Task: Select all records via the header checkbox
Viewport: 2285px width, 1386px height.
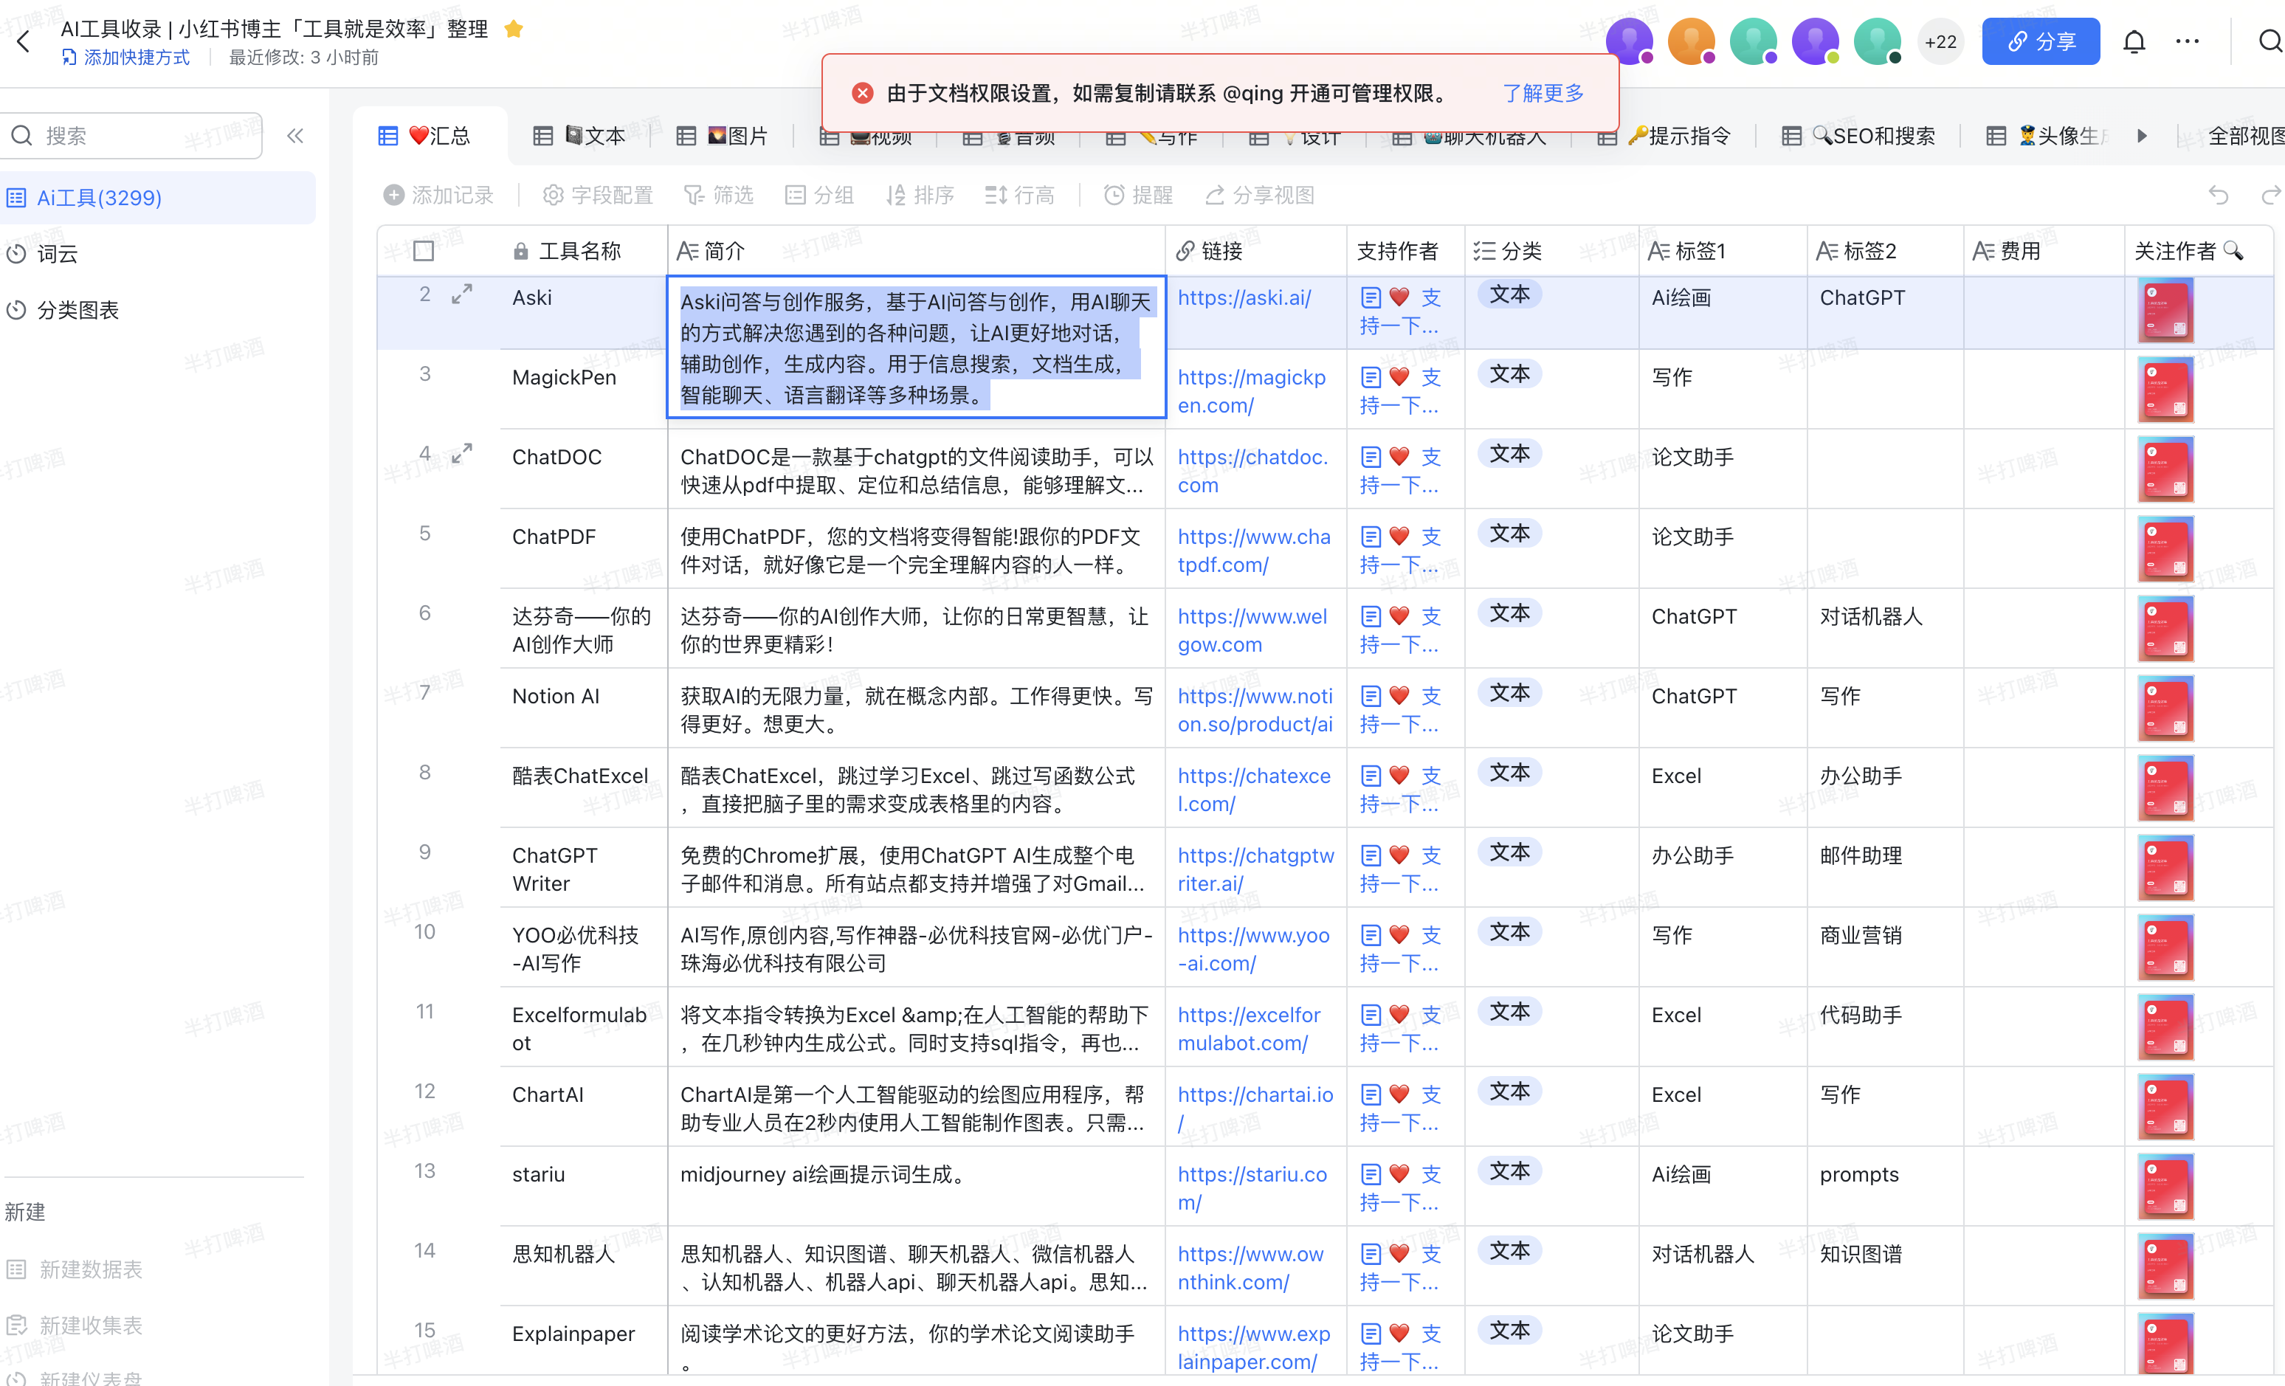Action: coord(423,249)
